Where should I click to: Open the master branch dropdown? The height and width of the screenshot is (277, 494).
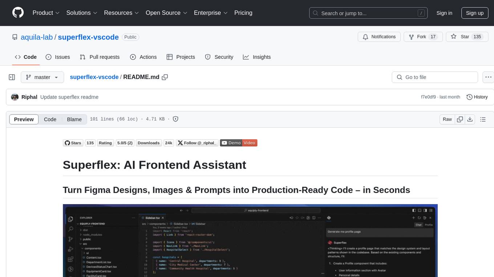point(42,77)
